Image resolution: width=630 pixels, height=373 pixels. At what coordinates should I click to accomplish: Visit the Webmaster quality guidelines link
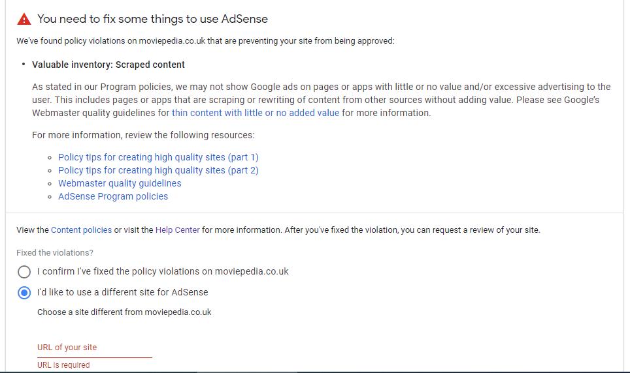[x=120, y=183]
